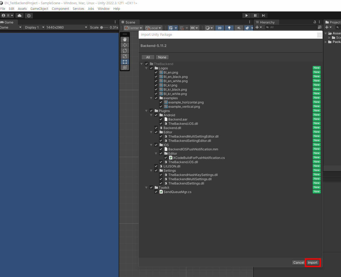Click Hierarchy add object plus button
The width and height of the screenshot is (341, 277).
pyautogui.click(x=258, y=27)
